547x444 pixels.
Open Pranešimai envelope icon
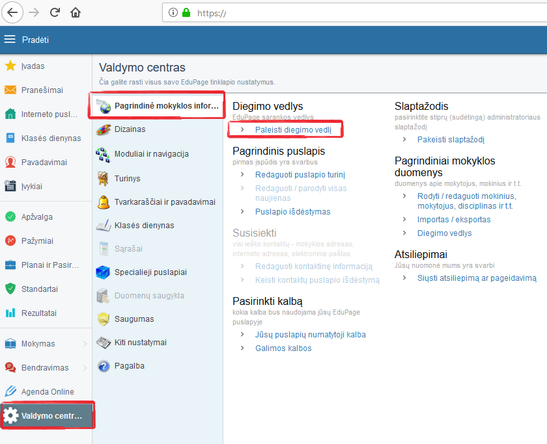tap(10, 90)
